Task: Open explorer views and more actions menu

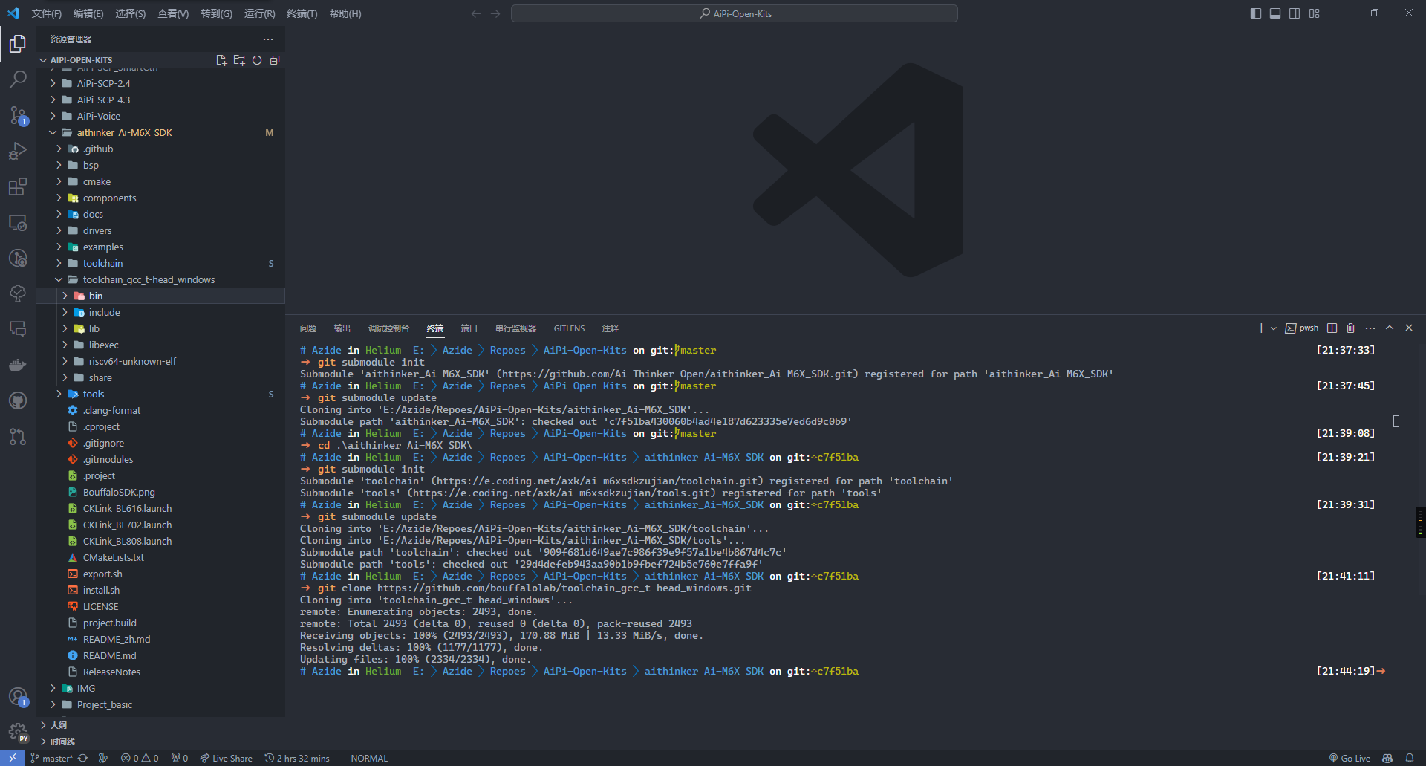Action: [x=268, y=39]
